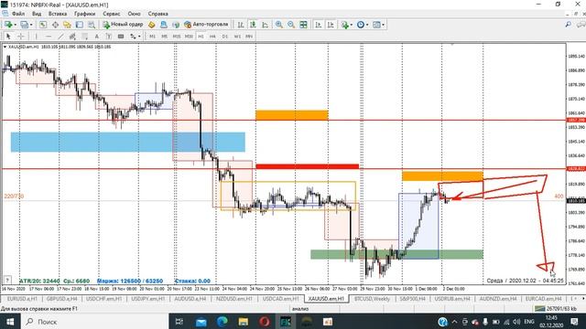The height and width of the screenshot is (329, 586).
Task: Toggle the Navigator folder icon
Action: [x=67, y=25]
